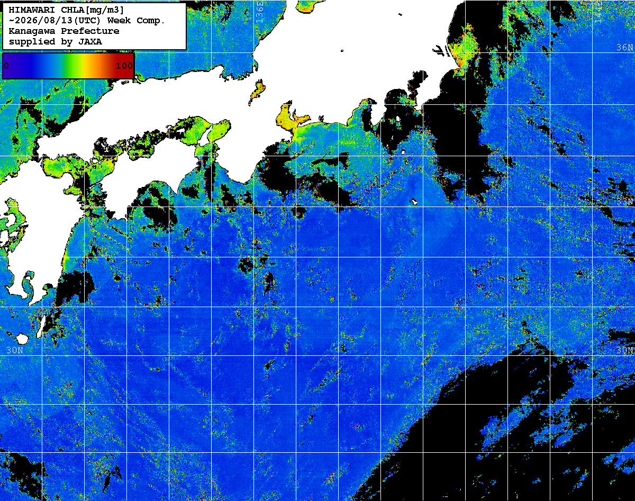Click the 2026/08/13(UTC) Week Comp. date line
Viewport: 635px width, 501px height.
click(x=87, y=21)
